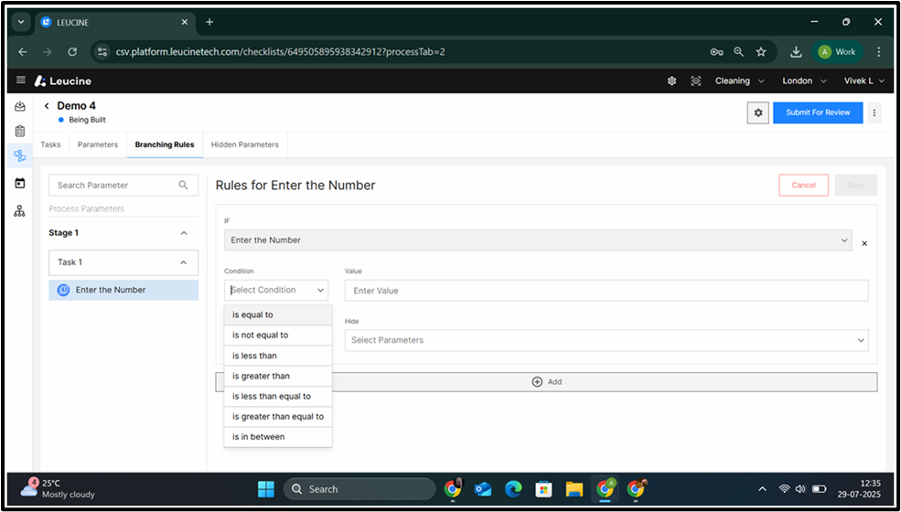
Task: Open the Cleaning dropdown in header
Action: tap(739, 80)
